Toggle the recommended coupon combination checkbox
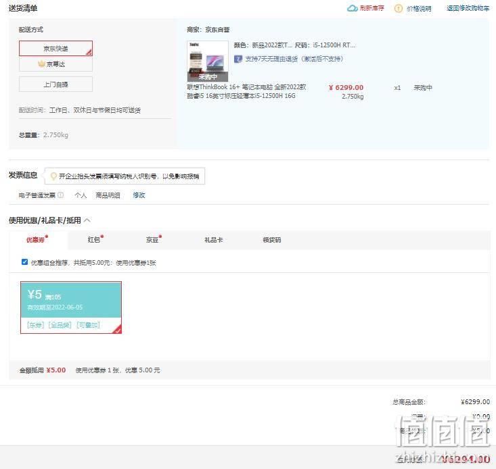The image size is (496, 469). (x=24, y=262)
